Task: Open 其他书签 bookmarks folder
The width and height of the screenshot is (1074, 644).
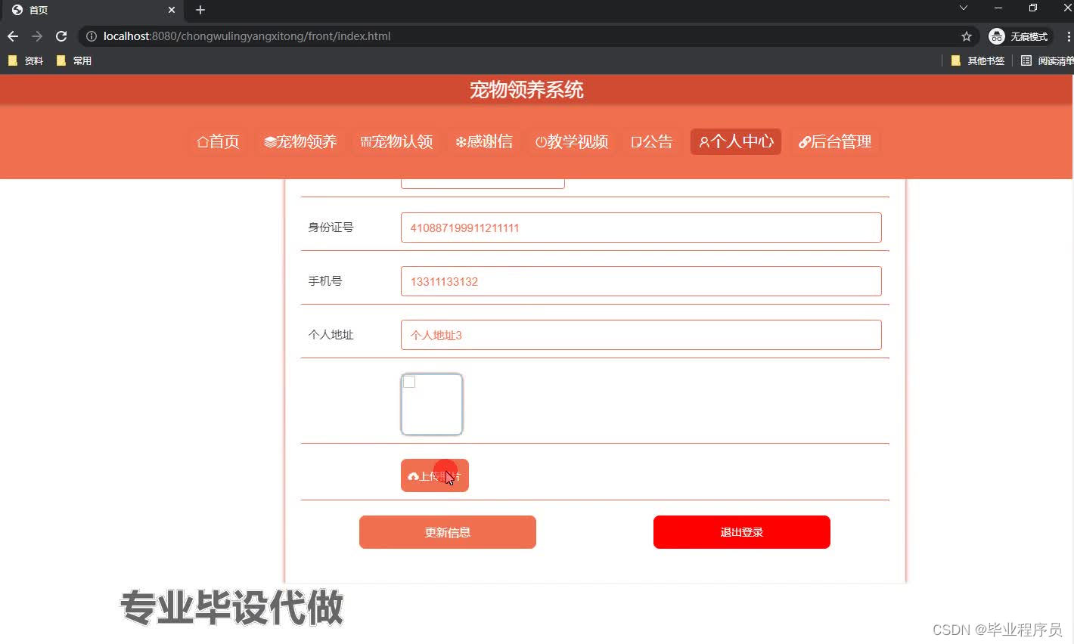Action: point(977,60)
